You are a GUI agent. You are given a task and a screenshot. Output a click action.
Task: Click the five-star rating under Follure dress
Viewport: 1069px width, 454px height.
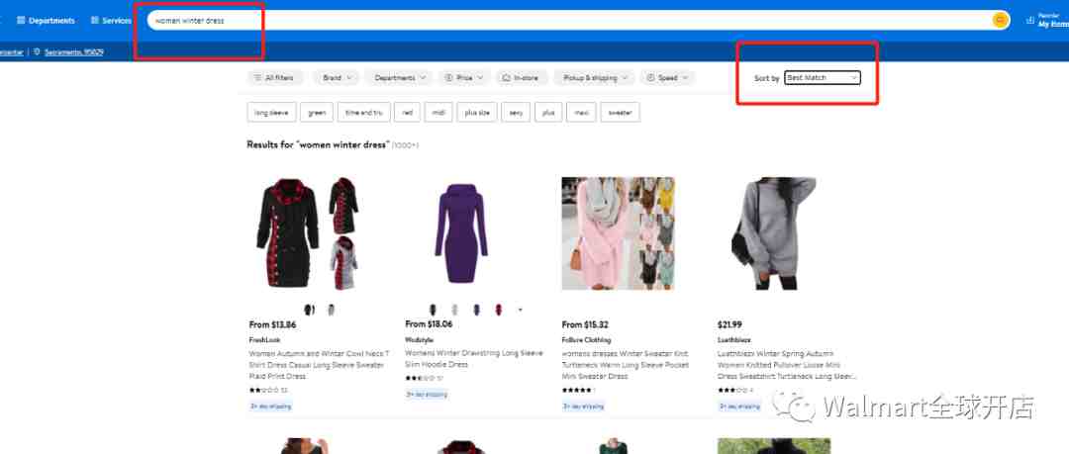point(579,391)
